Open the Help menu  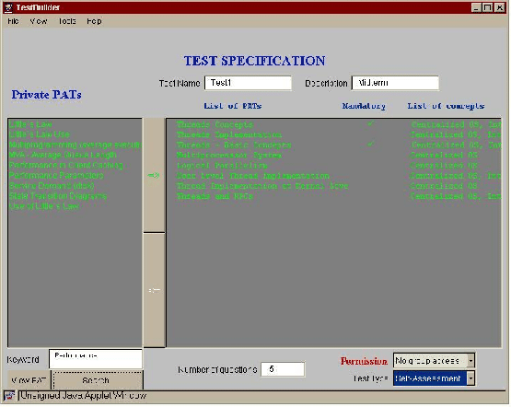click(x=94, y=21)
